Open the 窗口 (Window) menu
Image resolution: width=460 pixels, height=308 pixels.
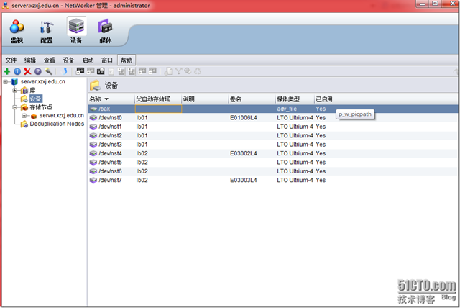coord(107,60)
